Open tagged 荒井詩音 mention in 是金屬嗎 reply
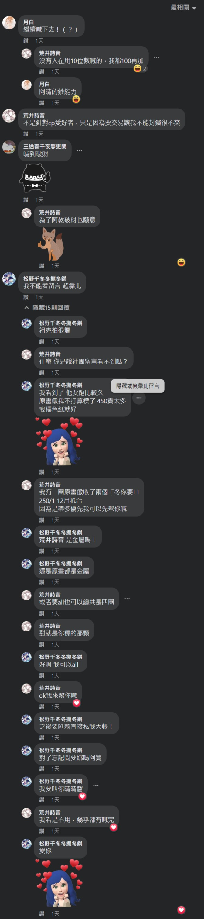This screenshot has height=919, width=204. tap(52, 540)
